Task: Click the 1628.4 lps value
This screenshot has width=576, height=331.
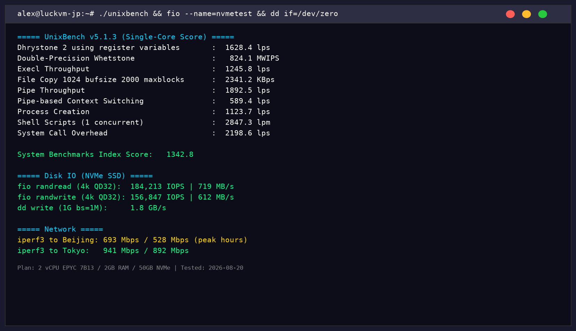Action: click(248, 48)
